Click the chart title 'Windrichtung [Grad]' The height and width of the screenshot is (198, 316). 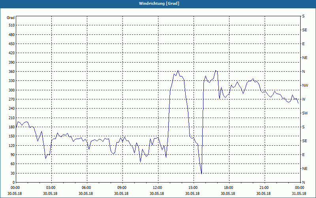click(x=159, y=4)
